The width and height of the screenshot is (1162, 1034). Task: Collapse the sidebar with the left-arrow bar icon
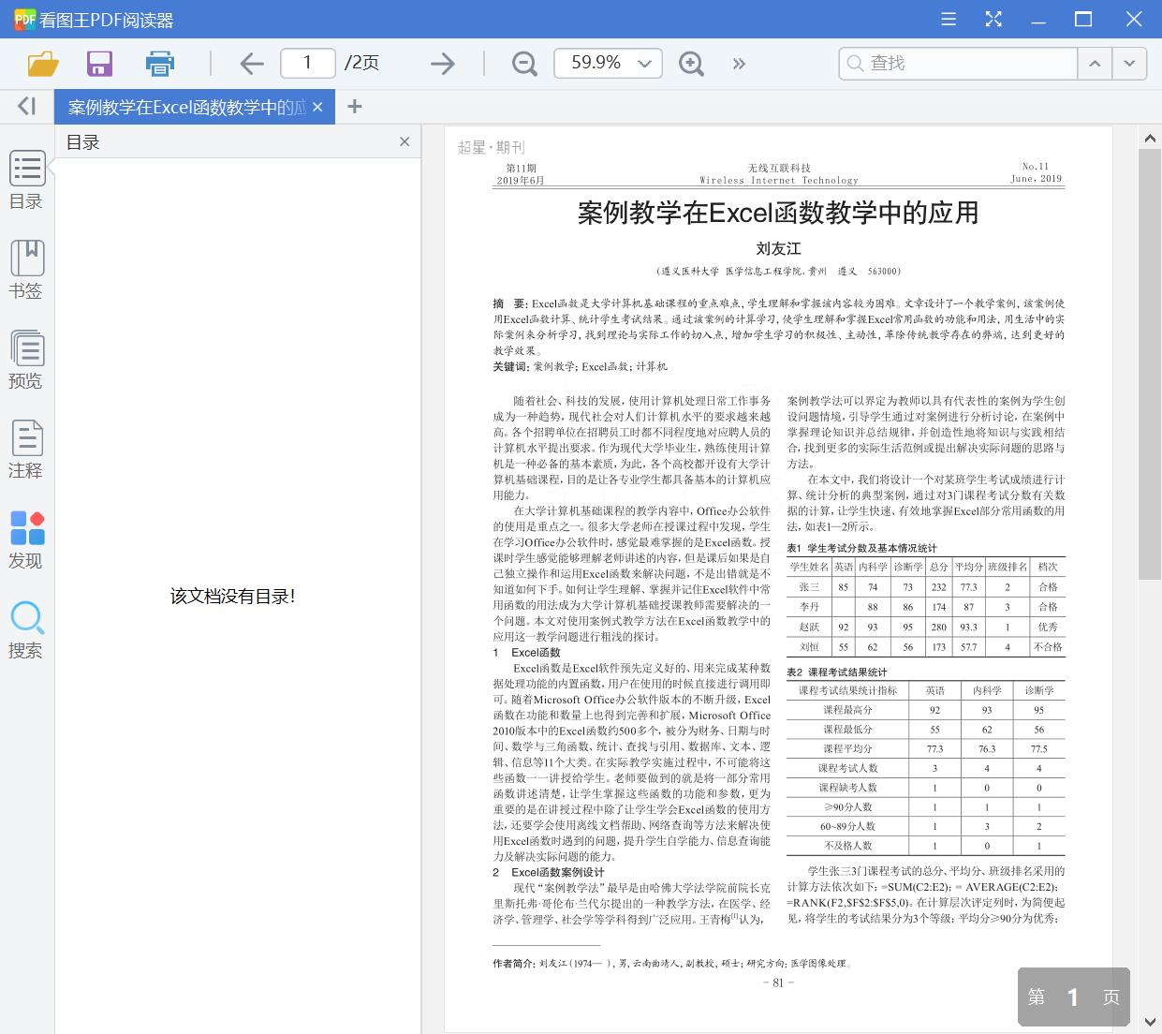(26, 107)
